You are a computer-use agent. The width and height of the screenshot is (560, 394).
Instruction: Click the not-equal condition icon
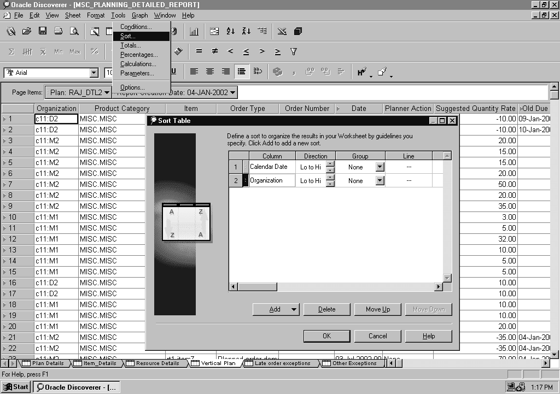coord(214,51)
